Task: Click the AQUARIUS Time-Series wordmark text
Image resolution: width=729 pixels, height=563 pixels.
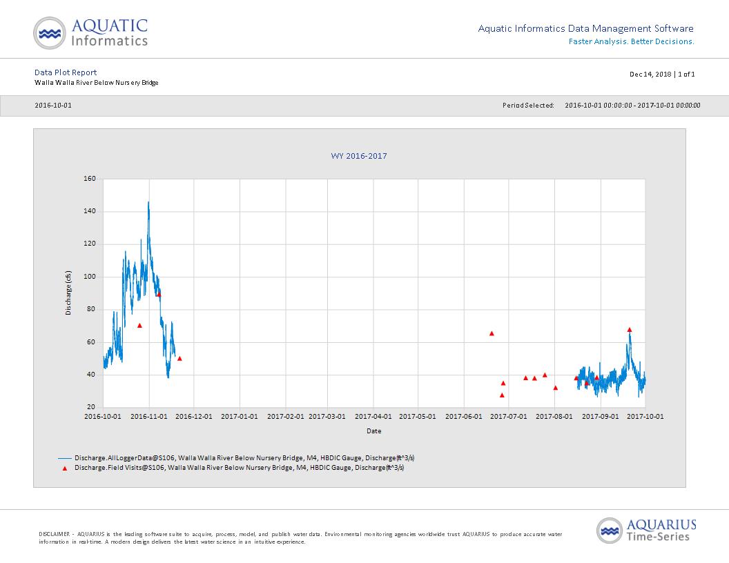Action: point(661,531)
